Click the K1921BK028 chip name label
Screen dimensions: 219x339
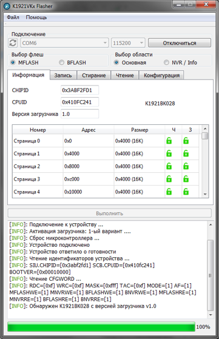[x=160, y=103]
